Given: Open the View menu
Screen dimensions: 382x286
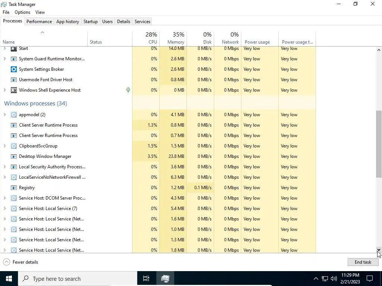Looking at the screenshot, I should click(40, 12).
